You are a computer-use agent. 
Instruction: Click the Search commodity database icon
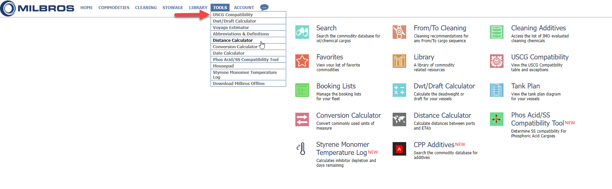click(x=302, y=32)
